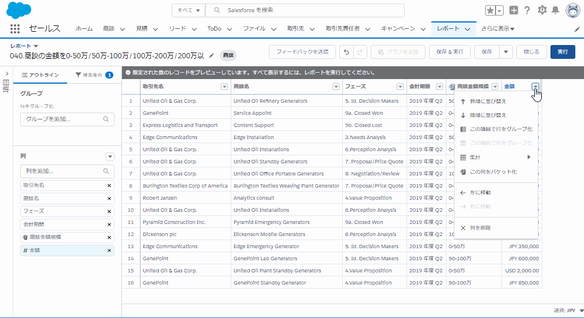584x318 pixels.
Task: Open the 商談 navigation tab chevron
Action: [122, 29]
